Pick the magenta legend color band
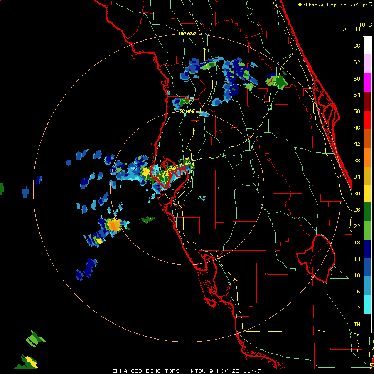 tap(367, 83)
